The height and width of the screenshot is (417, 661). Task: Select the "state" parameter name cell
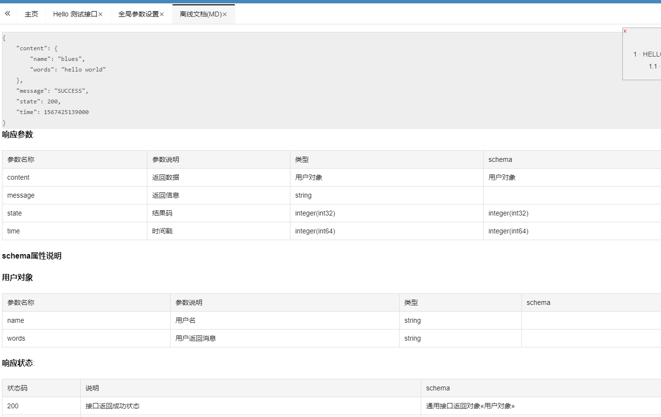(x=74, y=213)
